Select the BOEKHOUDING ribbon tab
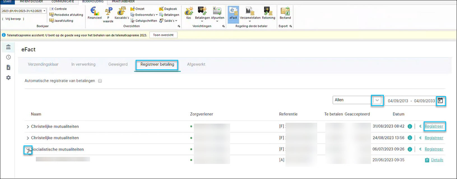Image resolution: width=457 pixels, height=179 pixels. click(92, 2)
